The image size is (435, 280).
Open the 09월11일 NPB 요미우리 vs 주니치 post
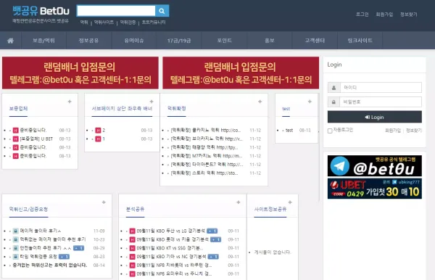[174, 274]
